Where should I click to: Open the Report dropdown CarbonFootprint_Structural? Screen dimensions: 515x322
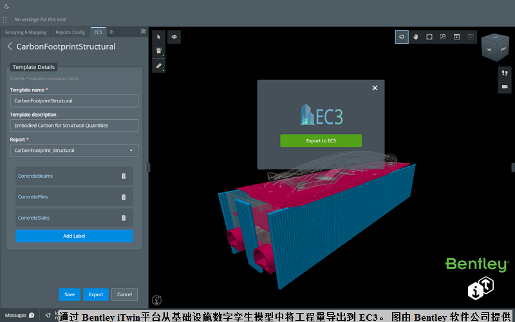pyautogui.click(x=74, y=151)
